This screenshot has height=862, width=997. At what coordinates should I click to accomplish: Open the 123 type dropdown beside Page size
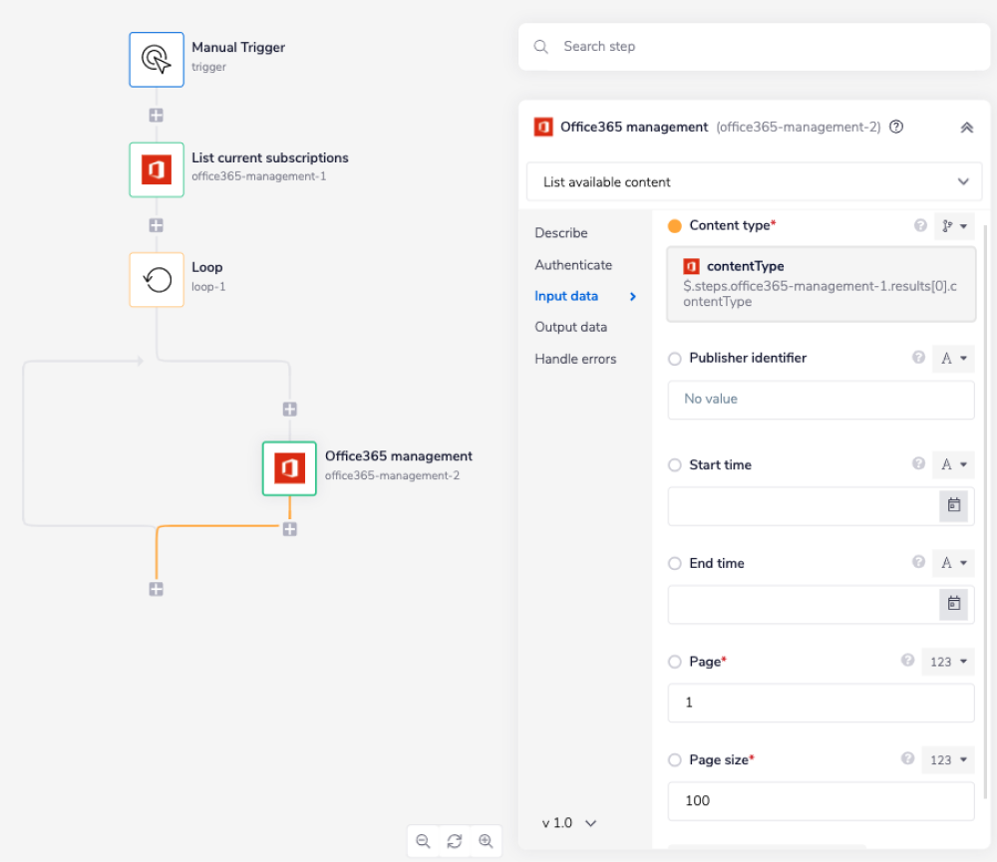point(947,759)
